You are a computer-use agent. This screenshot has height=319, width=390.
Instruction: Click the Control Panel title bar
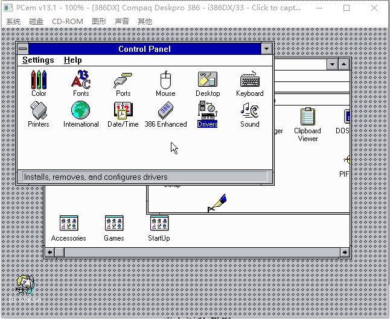click(145, 49)
